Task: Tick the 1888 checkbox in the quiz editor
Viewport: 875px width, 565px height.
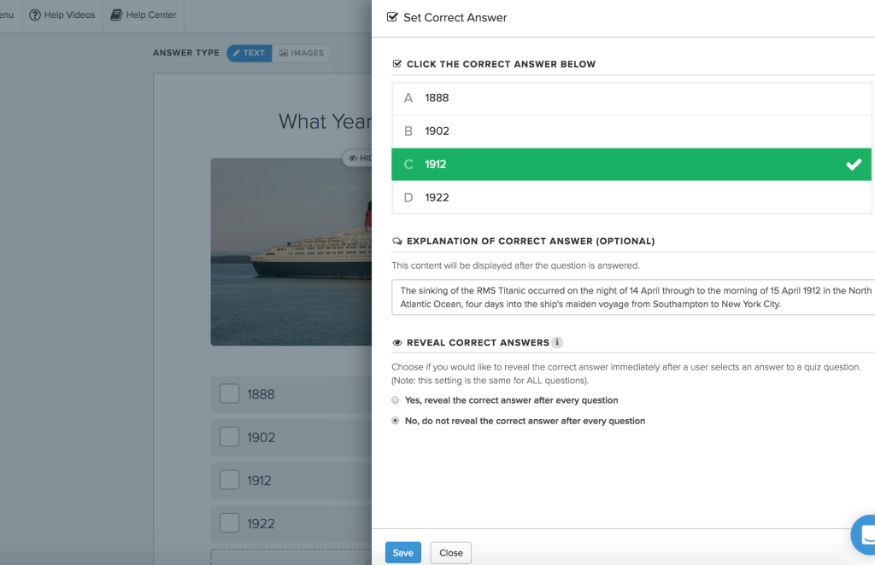Action: click(x=229, y=393)
